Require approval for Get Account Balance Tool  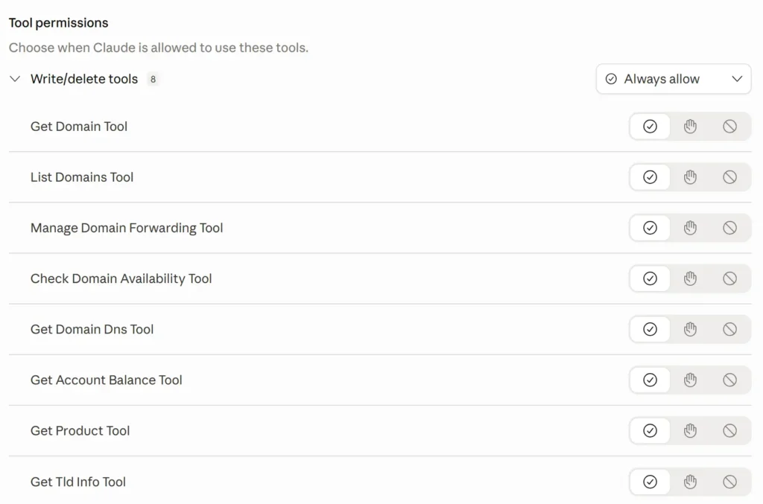tap(690, 380)
